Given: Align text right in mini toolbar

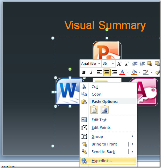Looking at the screenshot, I should click(115, 72).
